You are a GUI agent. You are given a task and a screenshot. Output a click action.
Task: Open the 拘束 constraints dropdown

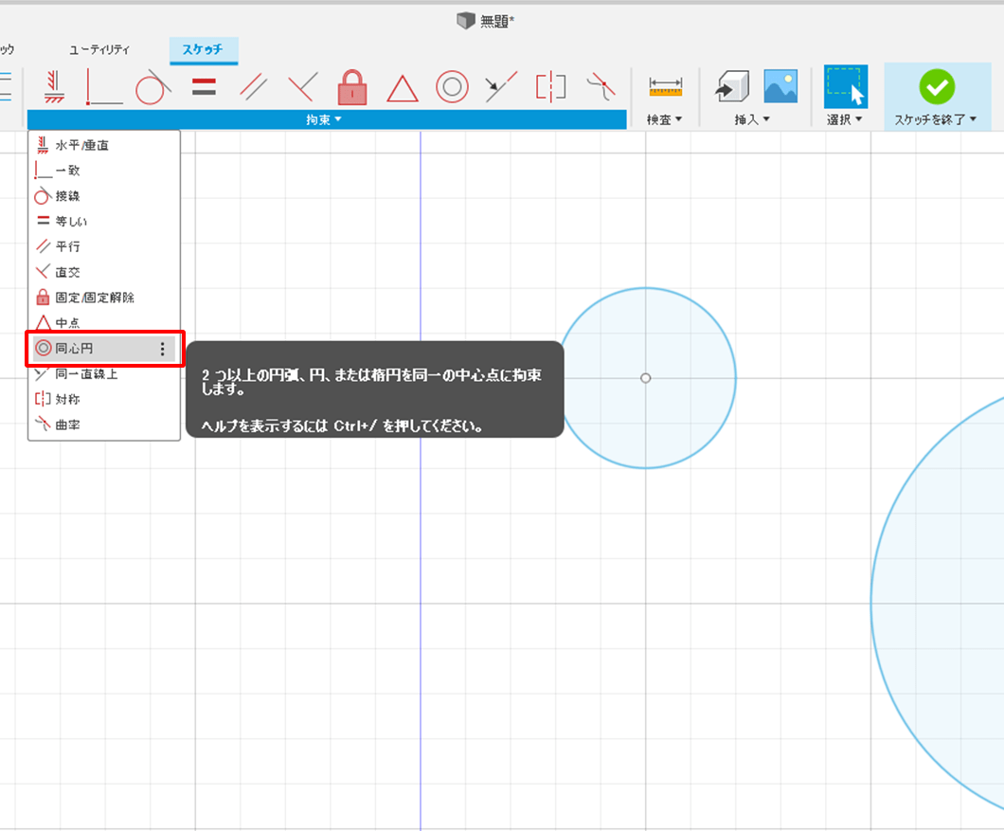(327, 119)
